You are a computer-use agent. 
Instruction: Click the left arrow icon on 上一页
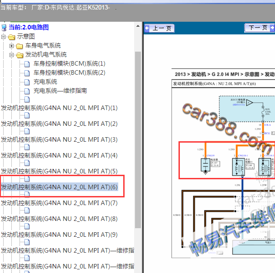click(x=147, y=28)
